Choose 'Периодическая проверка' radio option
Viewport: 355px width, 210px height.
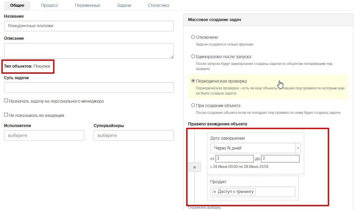pos(193,81)
